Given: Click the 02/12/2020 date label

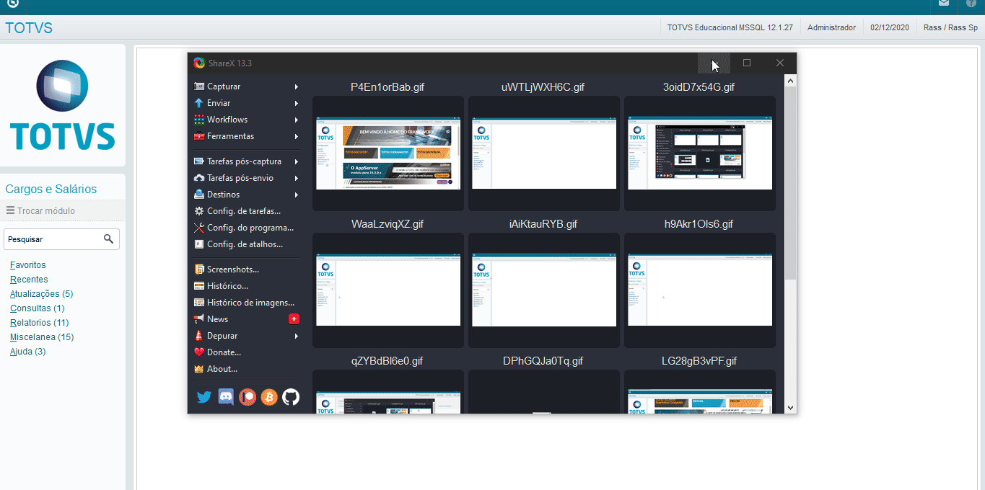Looking at the screenshot, I should (889, 27).
